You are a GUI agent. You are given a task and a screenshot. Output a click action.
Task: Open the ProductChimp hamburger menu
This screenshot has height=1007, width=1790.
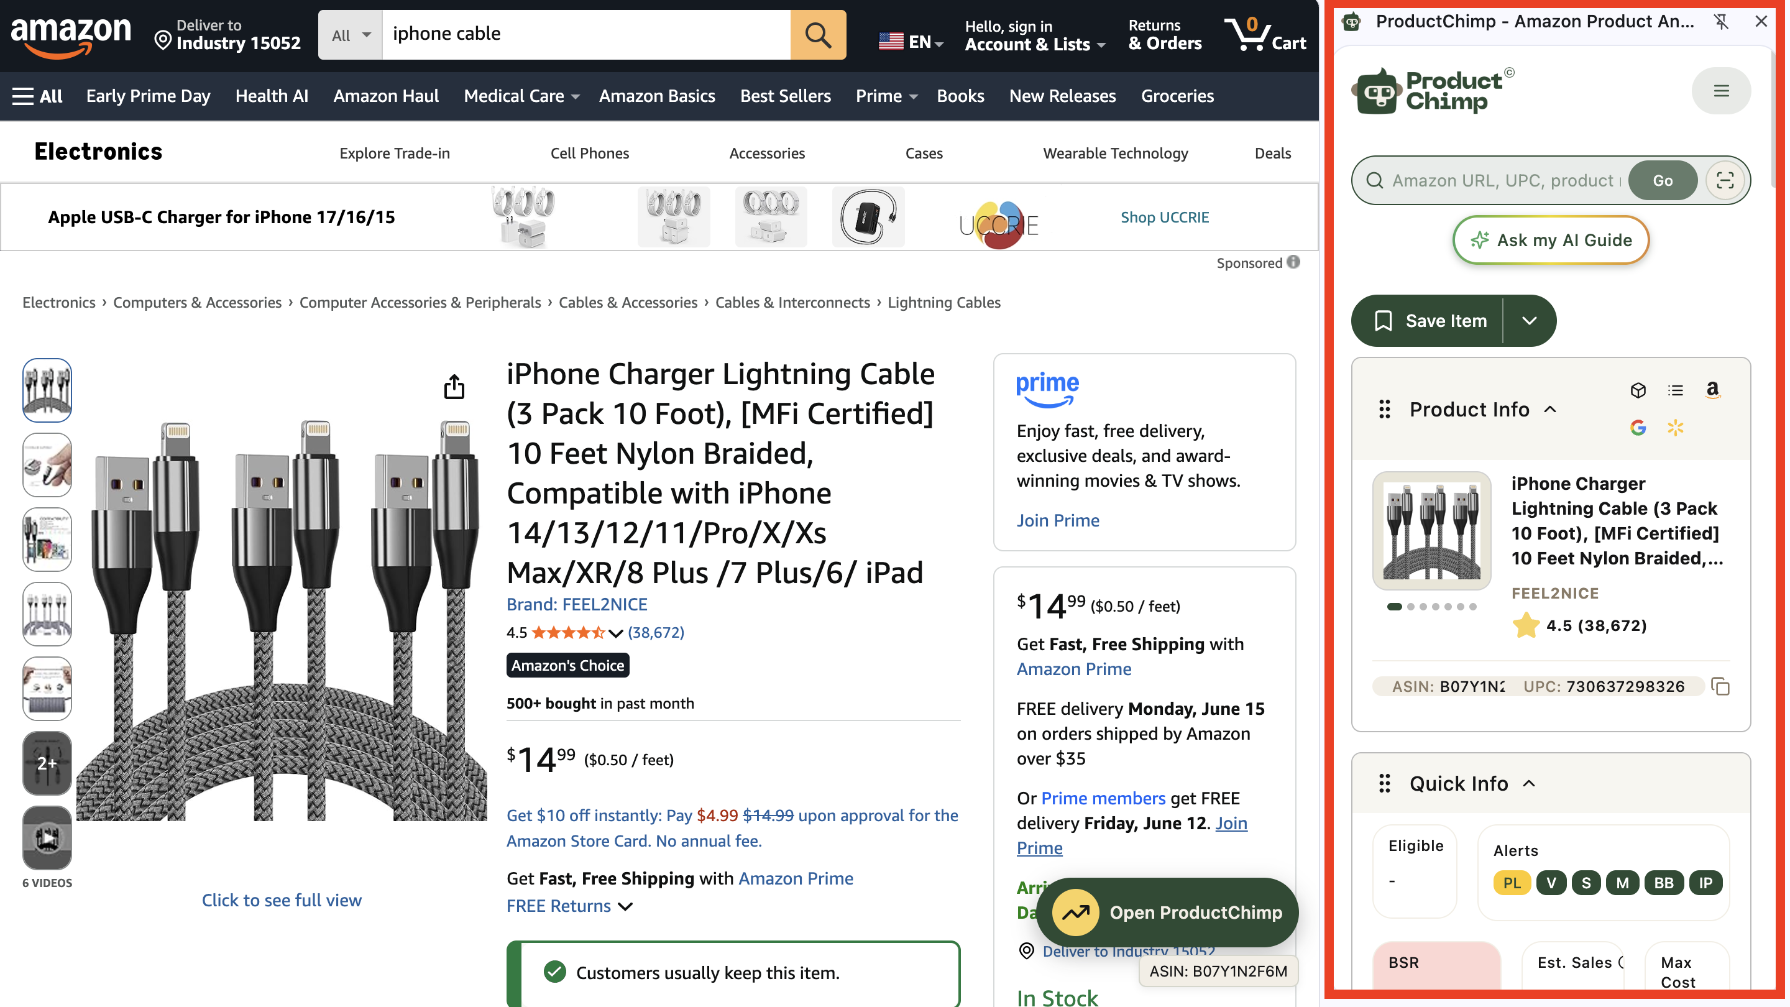pos(1720,91)
